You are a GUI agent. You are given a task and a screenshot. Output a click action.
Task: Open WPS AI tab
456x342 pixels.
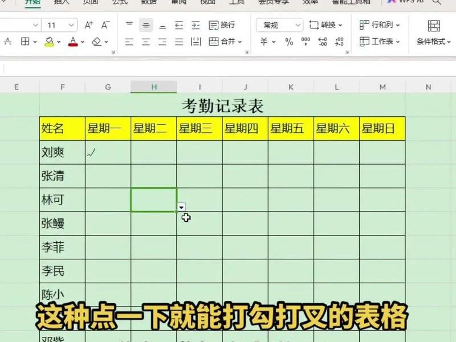405,2
